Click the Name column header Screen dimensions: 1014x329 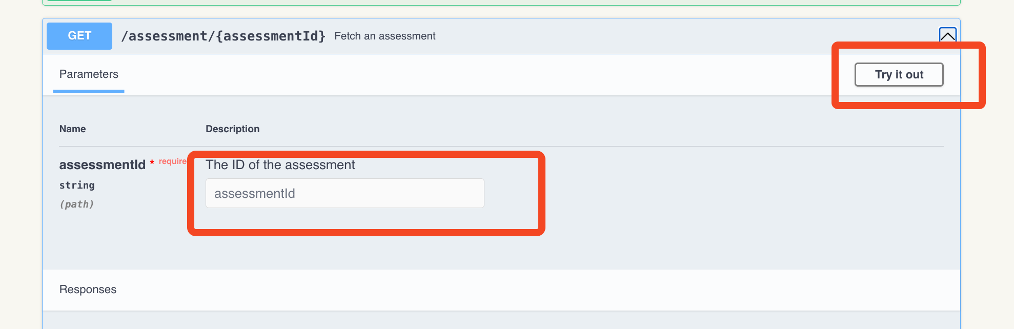click(x=72, y=129)
